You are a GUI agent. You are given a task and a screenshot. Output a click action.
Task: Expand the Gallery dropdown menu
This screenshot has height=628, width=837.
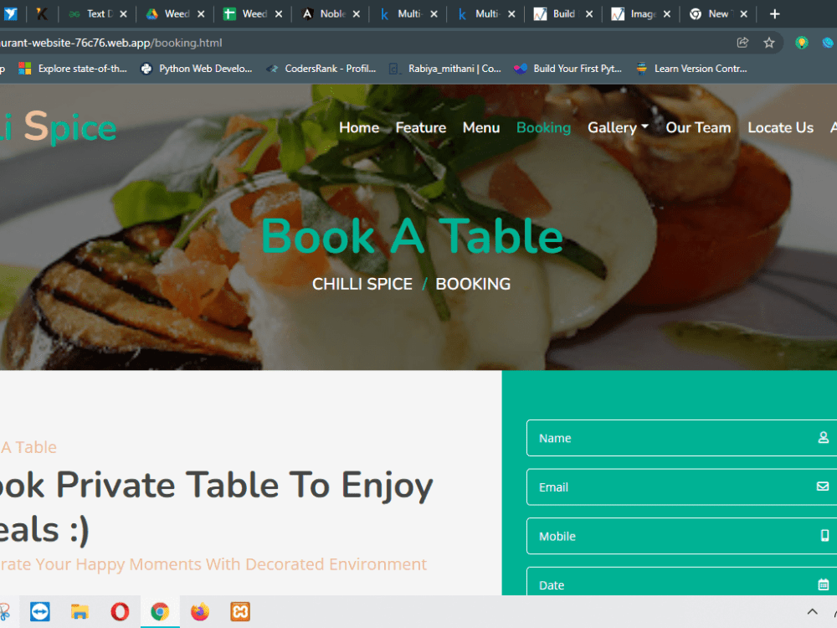pos(618,127)
